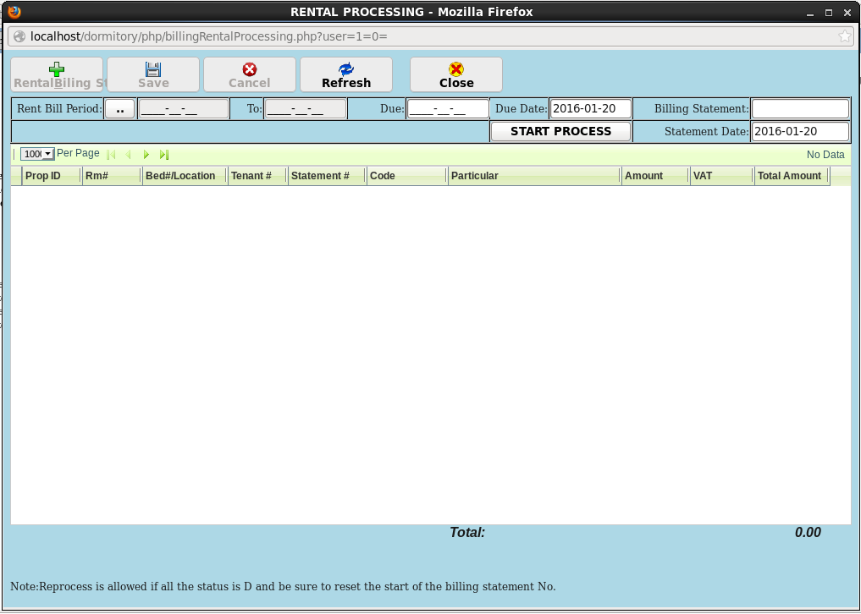Open the Rent Bill Period lookup button
861x614 pixels.
[x=119, y=109]
